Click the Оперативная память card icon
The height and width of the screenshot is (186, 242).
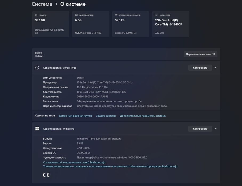[x=116, y=15]
